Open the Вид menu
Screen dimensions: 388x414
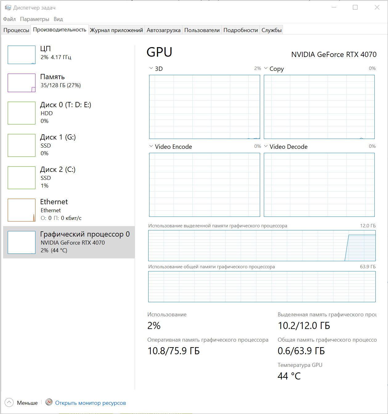click(58, 19)
